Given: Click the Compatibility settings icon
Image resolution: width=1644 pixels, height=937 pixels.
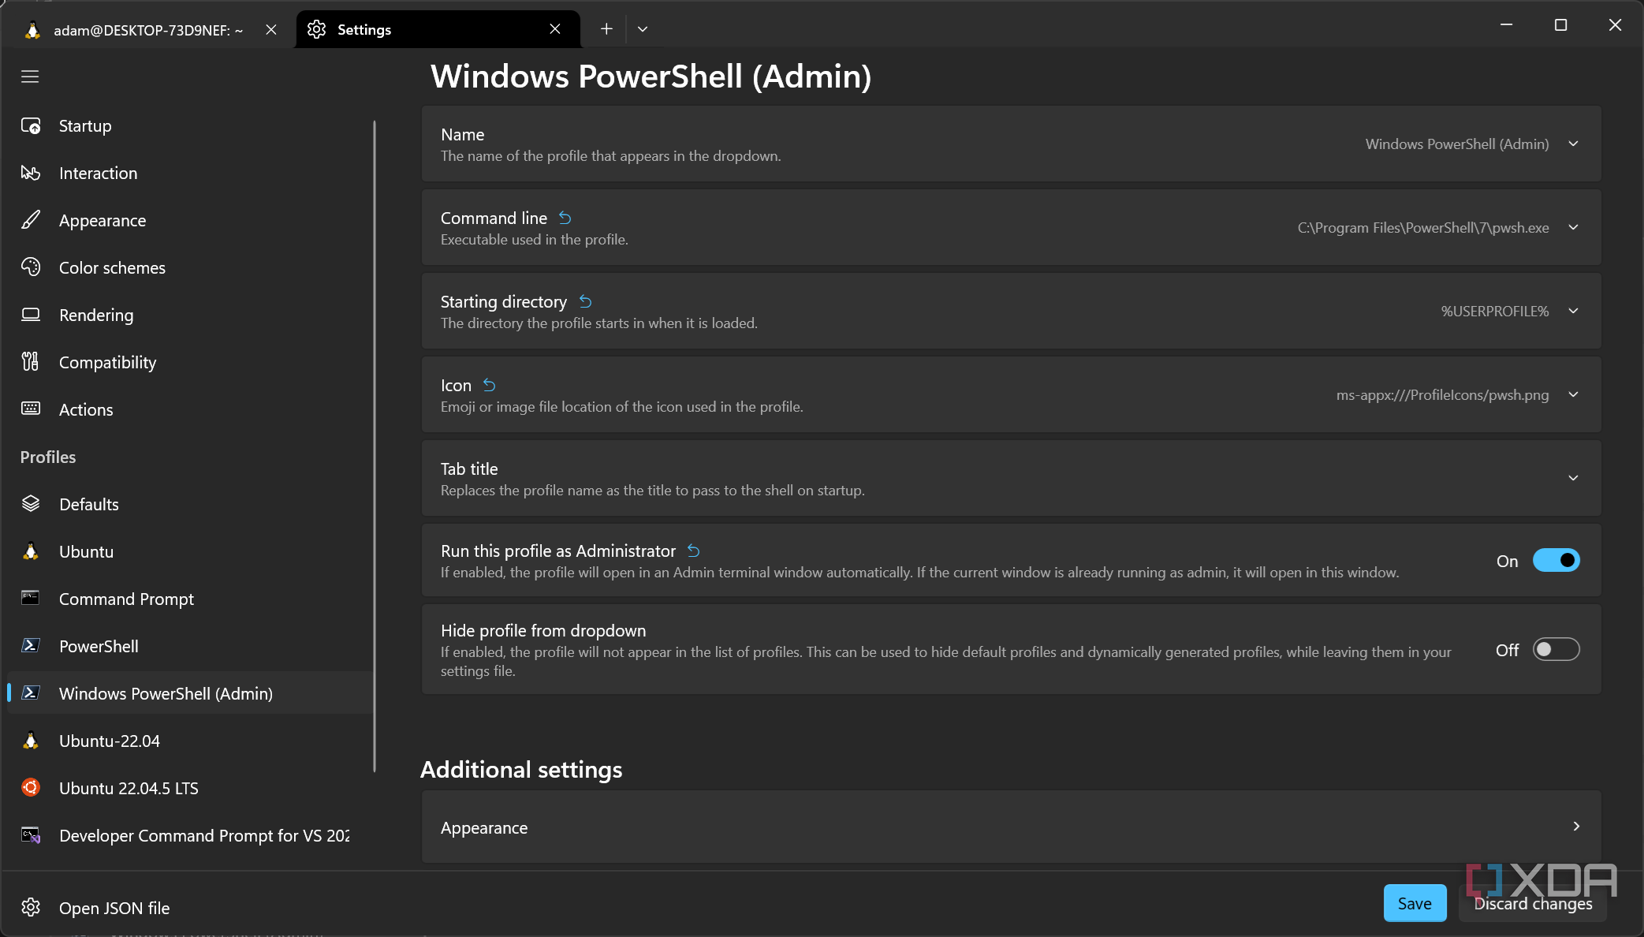Looking at the screenshot, I should pos(31,362).
